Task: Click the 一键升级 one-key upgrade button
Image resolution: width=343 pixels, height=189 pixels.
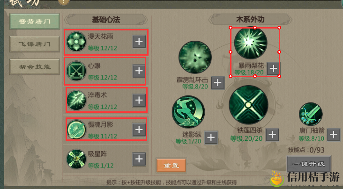Action: pos(309,164)
